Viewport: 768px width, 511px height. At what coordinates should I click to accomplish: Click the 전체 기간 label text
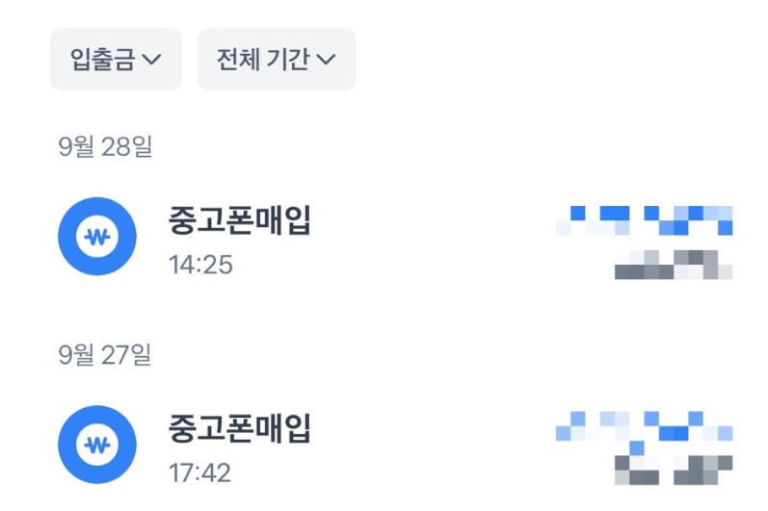[263, 59]
